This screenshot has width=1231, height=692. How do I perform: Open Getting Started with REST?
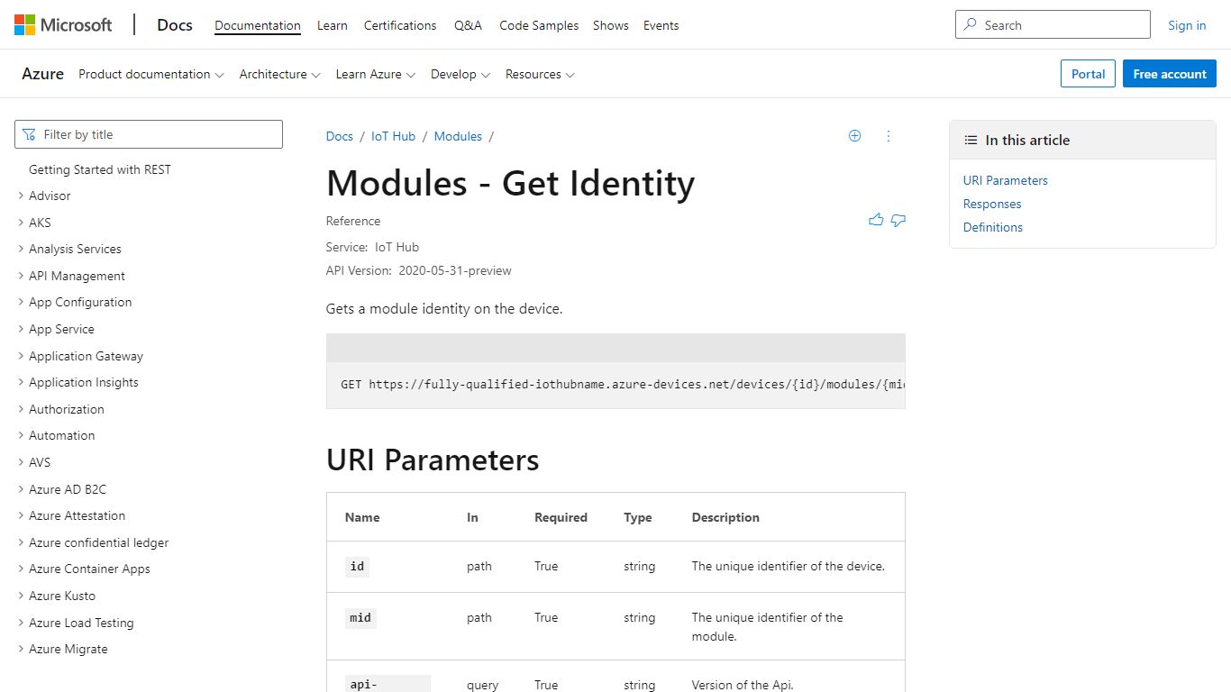tap(100, 169)
